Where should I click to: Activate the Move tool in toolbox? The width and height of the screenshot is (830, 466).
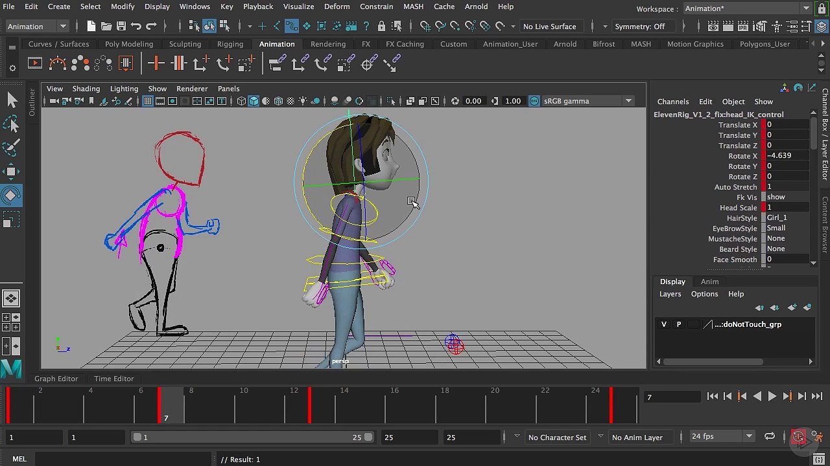click(x=12, y=172)
